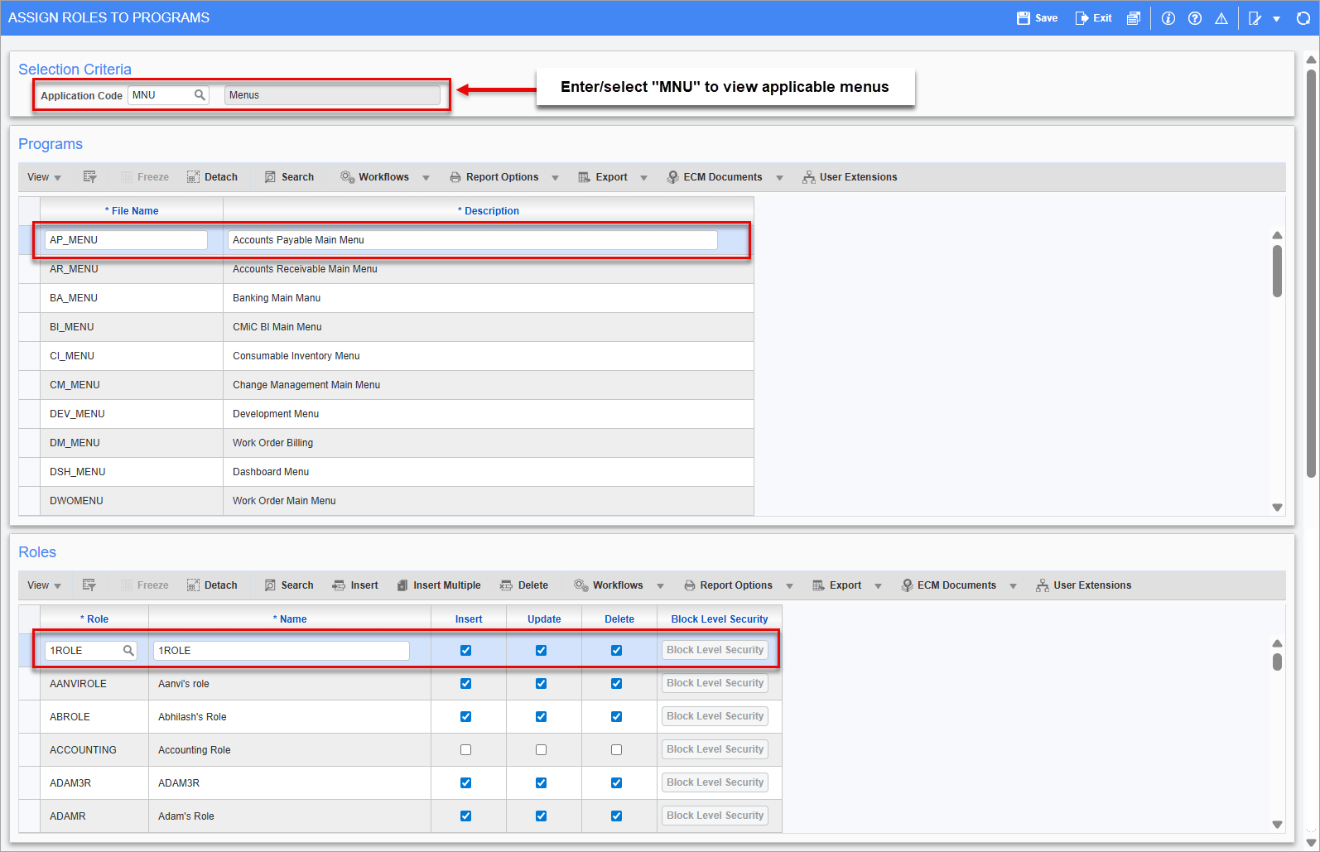1320x852 pixels.
Task: Check Insert for ACCOUNTING role
Action: tap(465, 750)
